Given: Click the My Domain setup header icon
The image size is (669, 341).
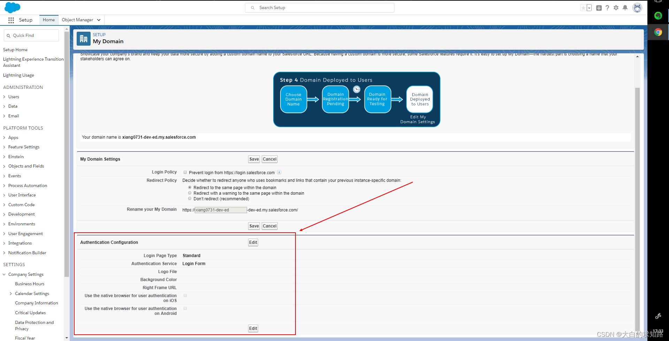Looking at the screenshot, I should pyautogui.click(x=83, y=38).
